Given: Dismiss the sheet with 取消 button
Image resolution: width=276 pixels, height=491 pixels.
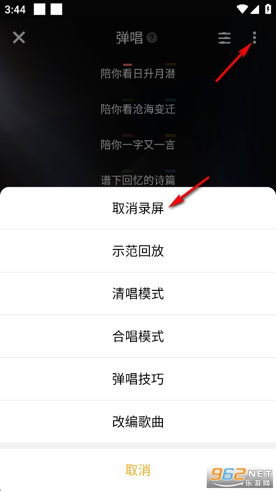Looking at the screenshot, I should (x=138, y=470).
